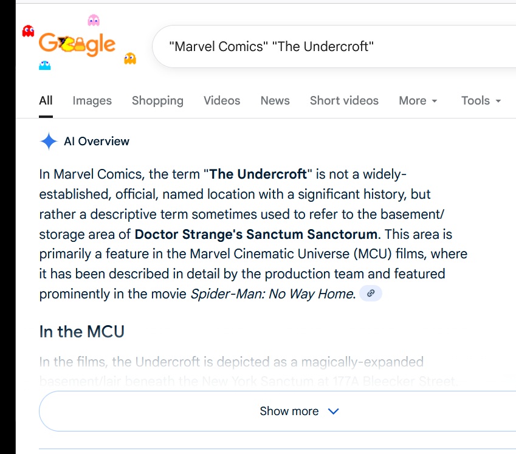This screenshot has width=516, height=454.
Task: Click the blue ghost icon
Action: [x=44, y=64]
